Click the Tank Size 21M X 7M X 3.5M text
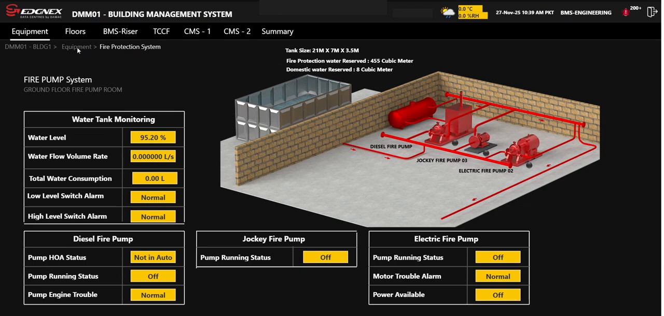Screen dimensions: 664x316 tap(322, 50)
